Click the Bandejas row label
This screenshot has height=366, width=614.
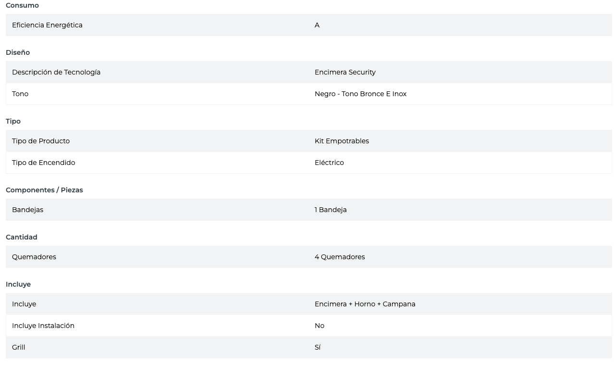coord(27,210)
